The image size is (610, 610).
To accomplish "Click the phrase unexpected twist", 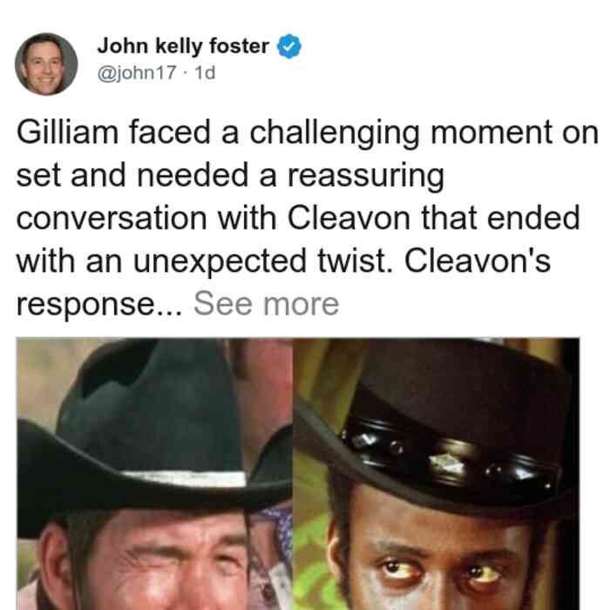I will pyautogui.click(x=263, y=262).
